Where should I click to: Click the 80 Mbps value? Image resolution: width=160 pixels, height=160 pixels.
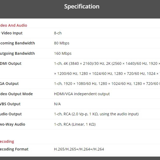tap(62, 43)
